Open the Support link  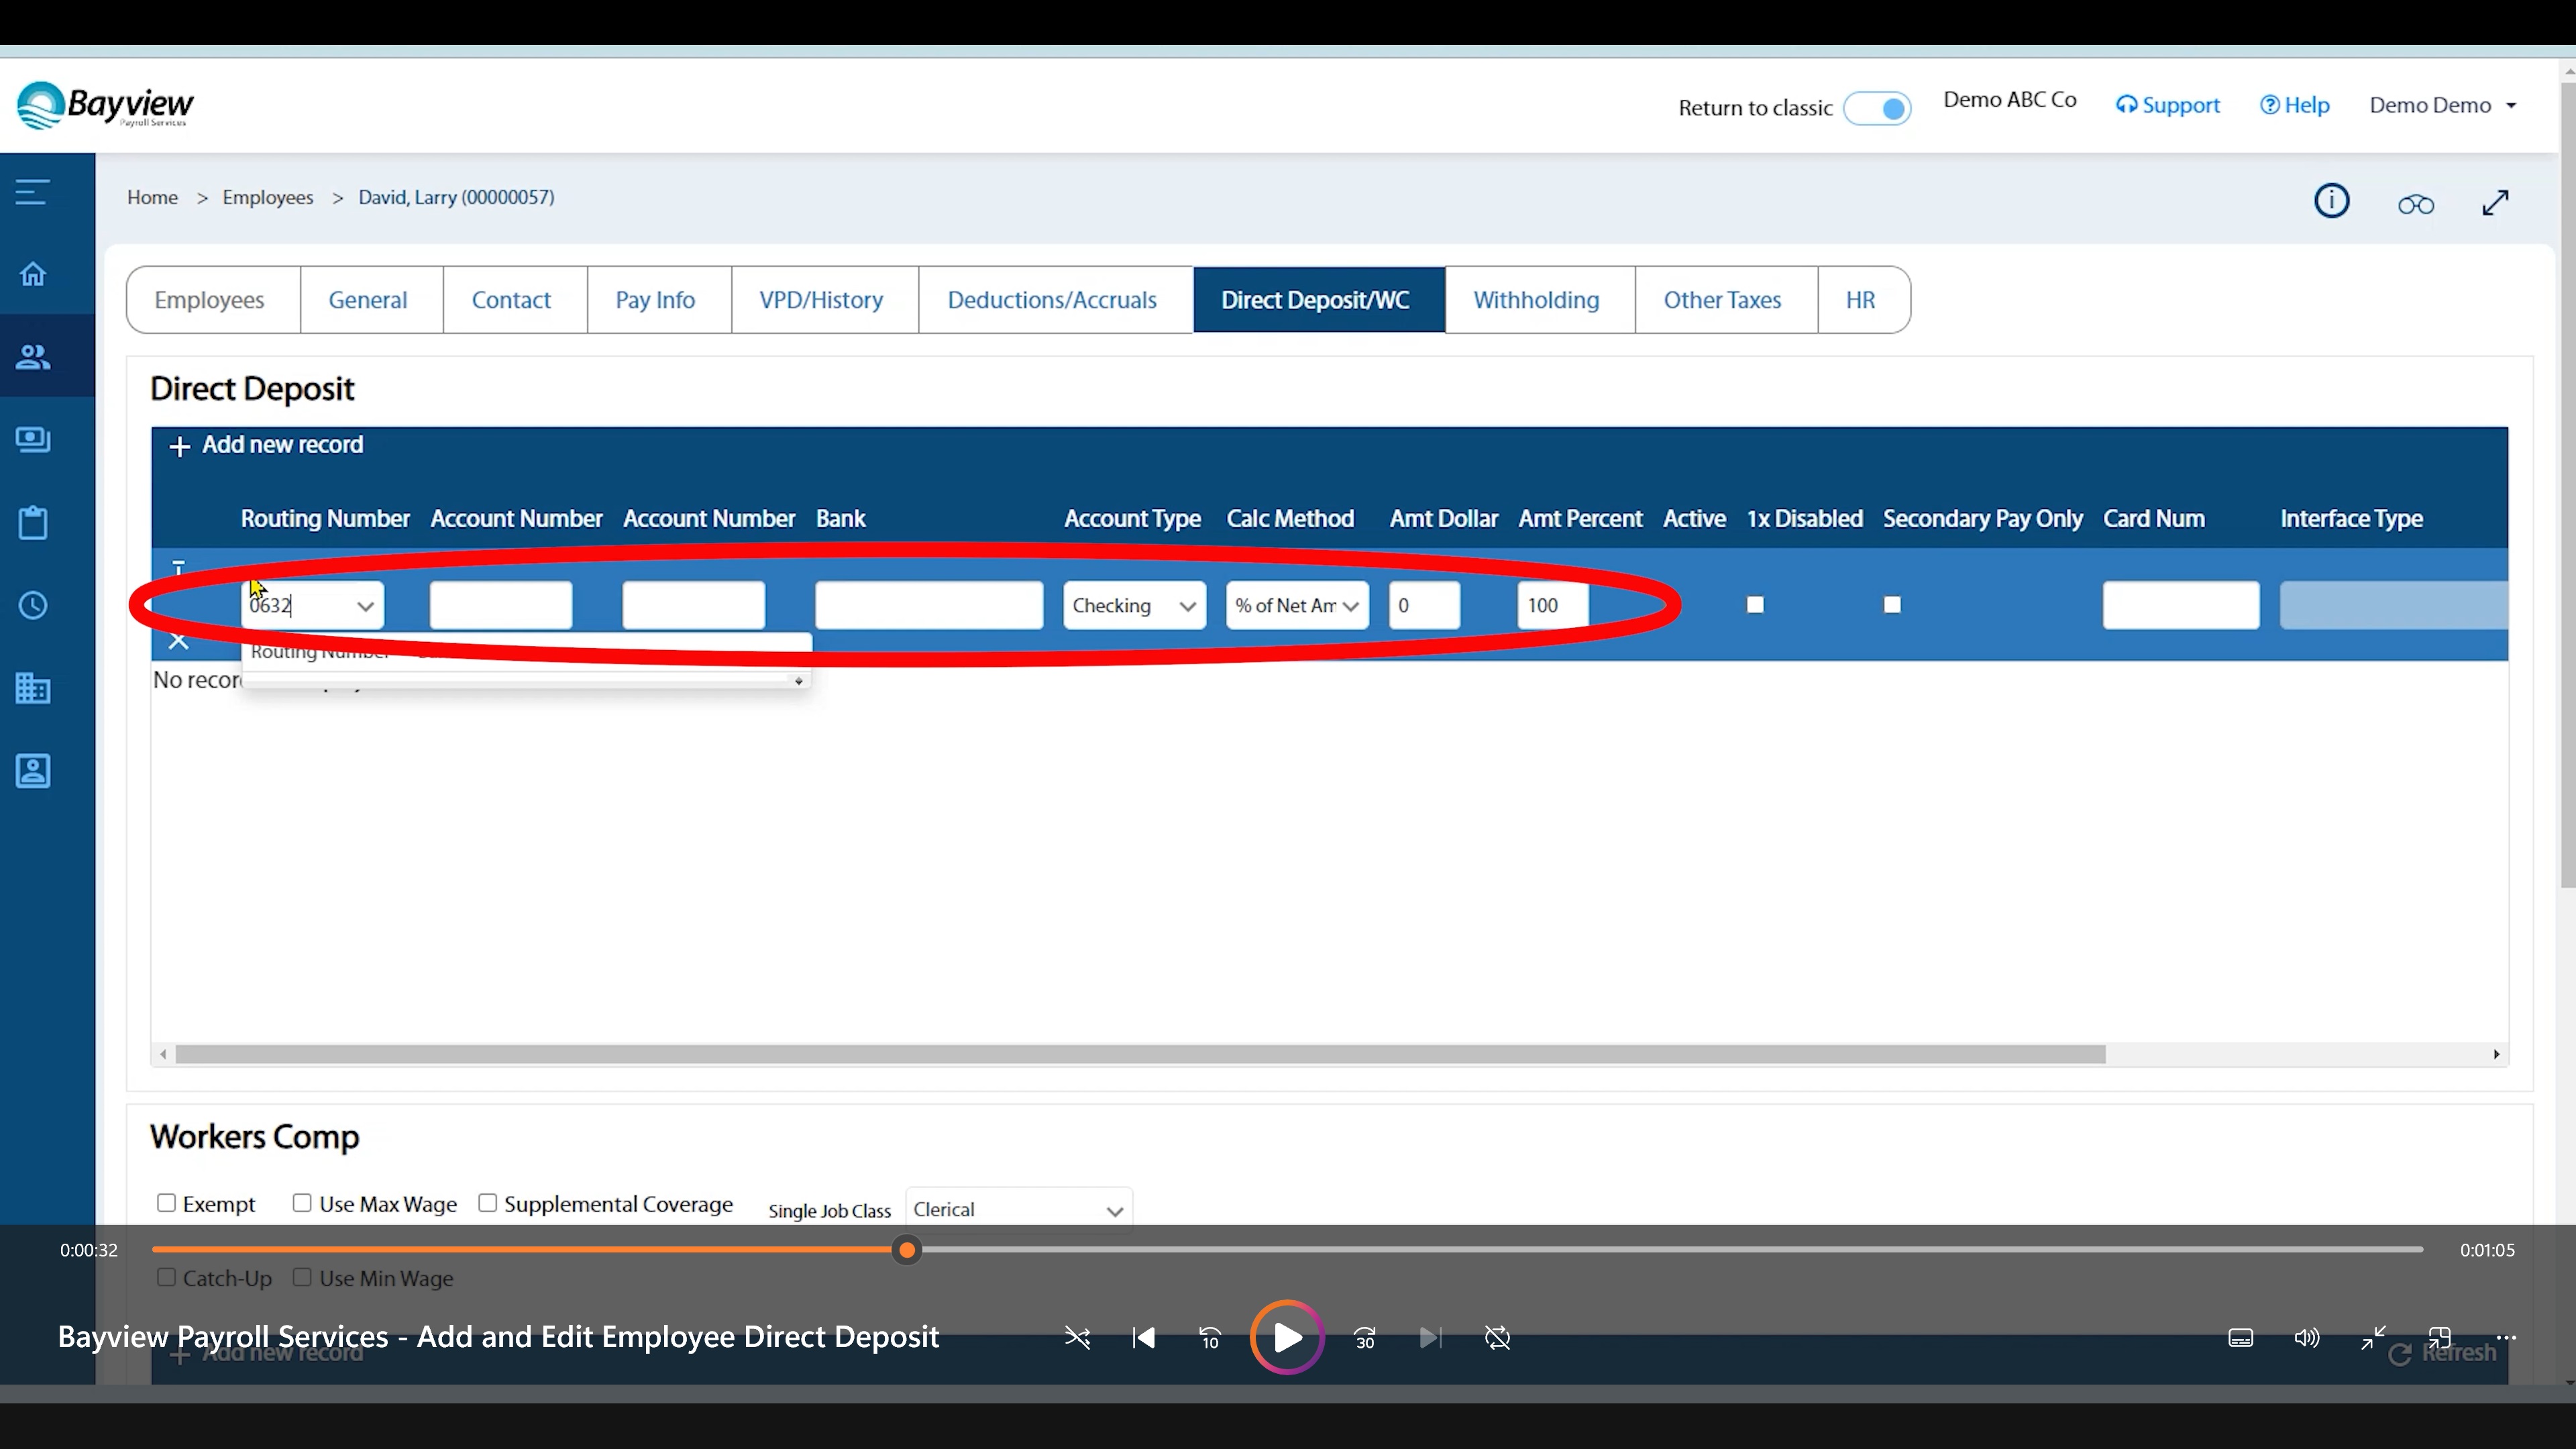click(2167, 105)
